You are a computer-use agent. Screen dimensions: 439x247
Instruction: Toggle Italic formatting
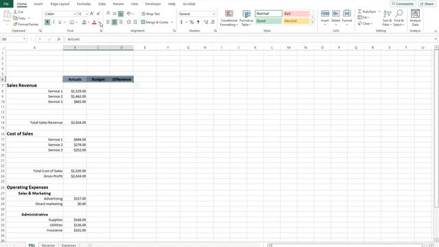point(54,22)
